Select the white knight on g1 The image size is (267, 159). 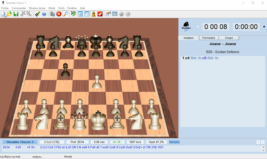coord(136,121)
